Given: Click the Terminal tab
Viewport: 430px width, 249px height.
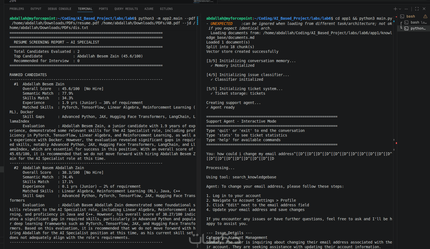Looking at the screenshot, I should pos(85,9).
